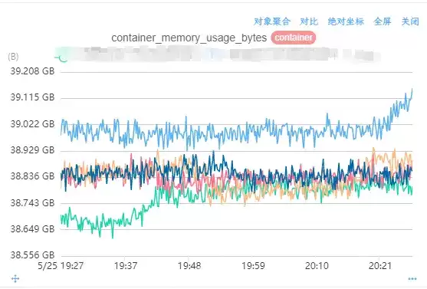This screenshot has height=289, width=427.
Task: Click the 对象聚合 link
Action: pyautogui.click(x=272, y=21)
